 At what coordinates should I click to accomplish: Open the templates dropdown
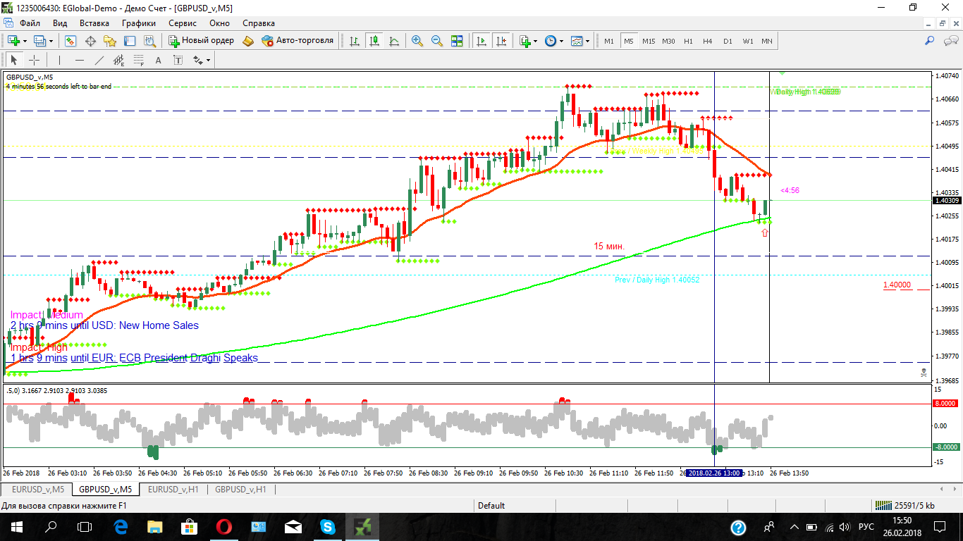(587, 41)
